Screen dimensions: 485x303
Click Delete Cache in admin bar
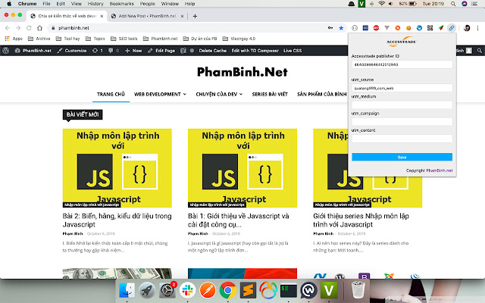point(212,51)
